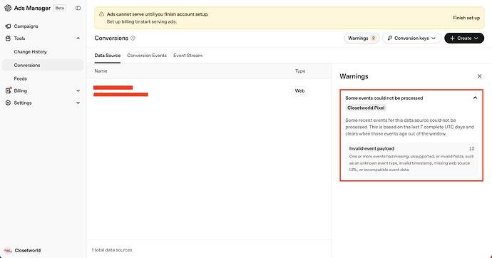Collapse 'Some events could not be processed'

[475, 98]
